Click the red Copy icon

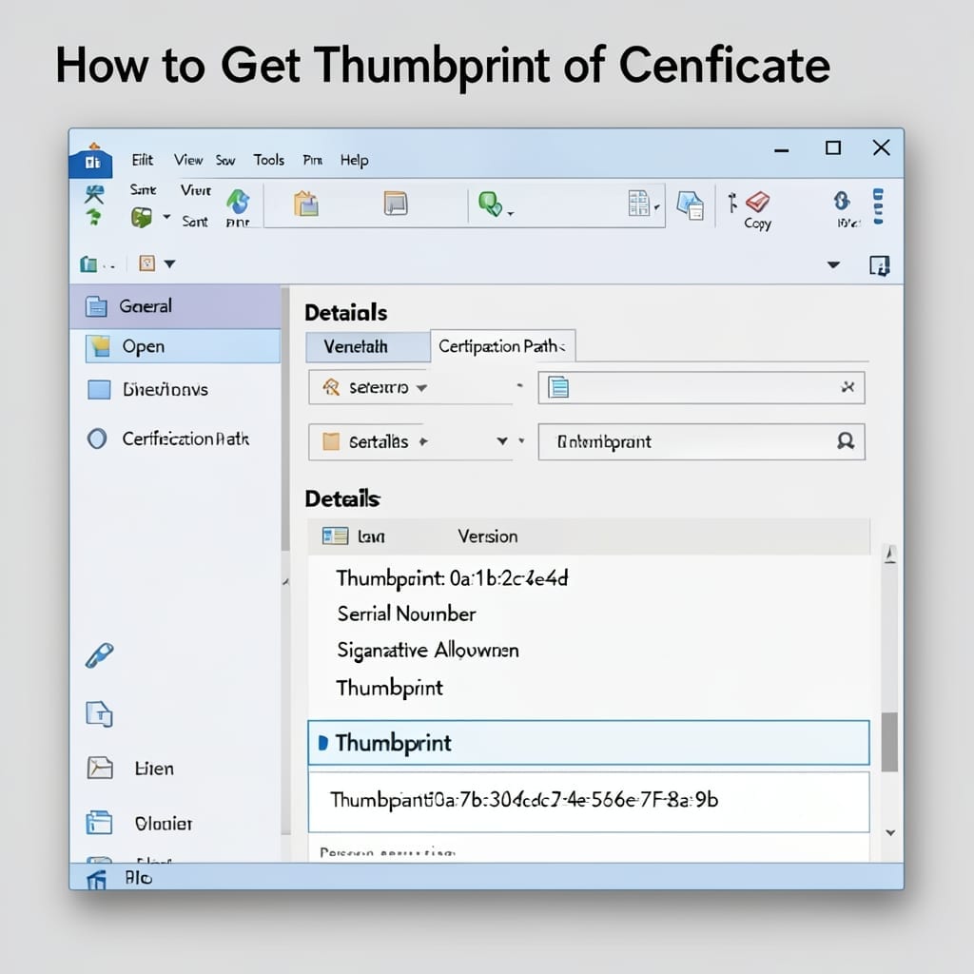757,202
